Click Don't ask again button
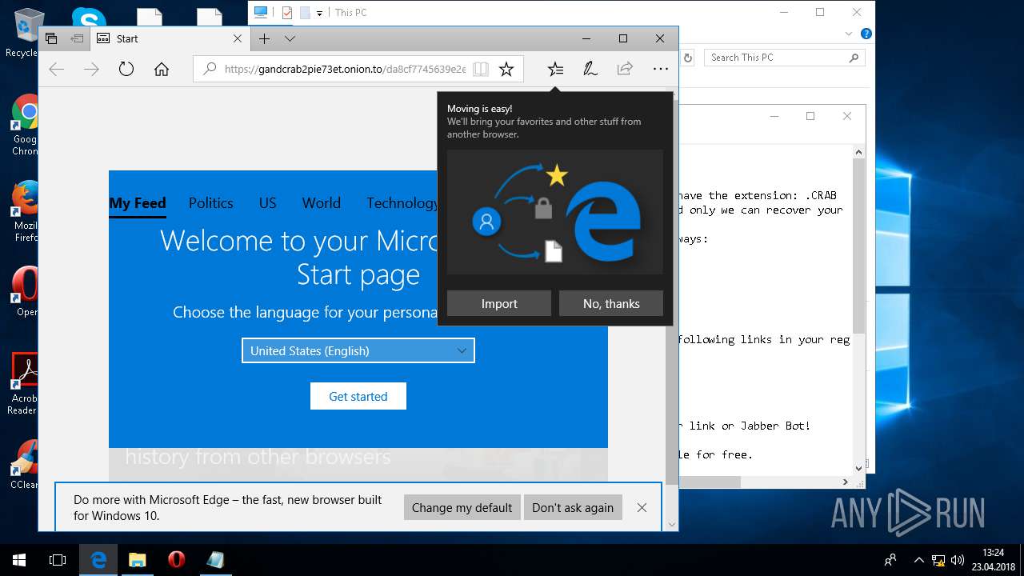This screenshot has height=576, width=1024. (x=573, y=507)
